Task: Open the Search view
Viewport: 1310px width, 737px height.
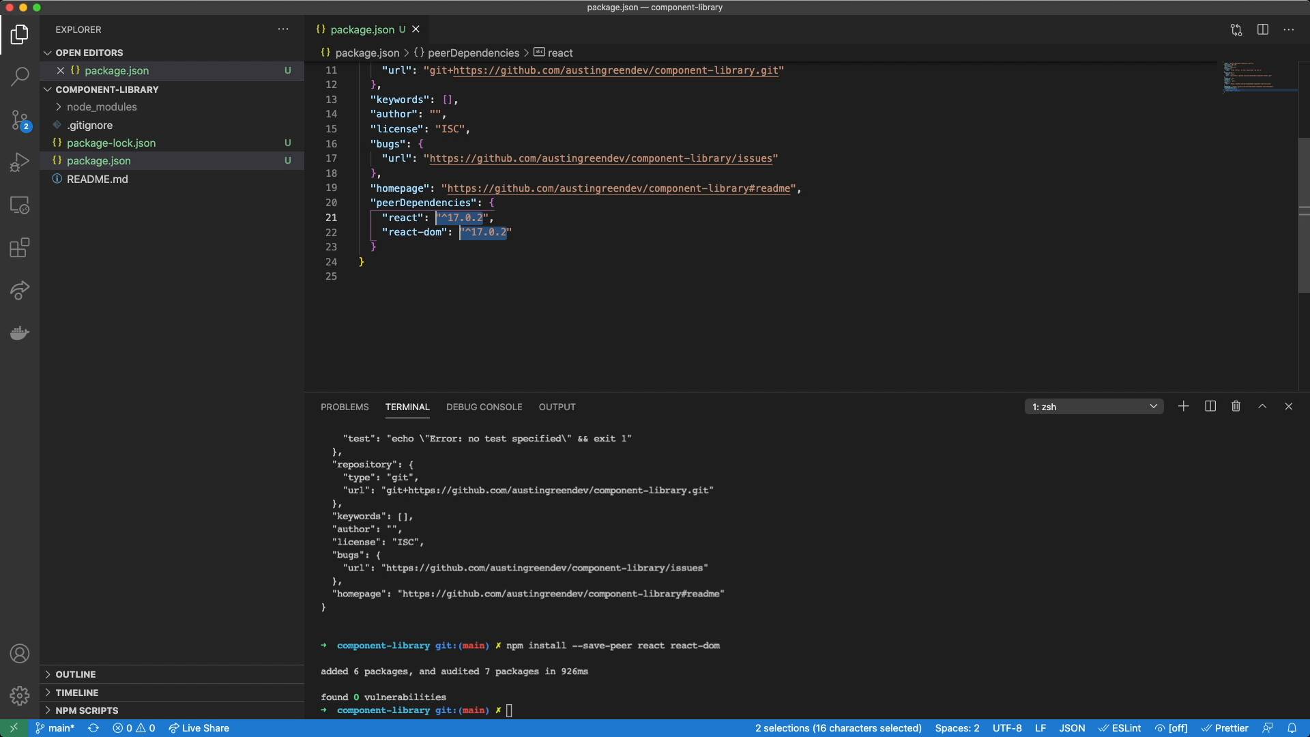Action: click(x=20, y=76)
